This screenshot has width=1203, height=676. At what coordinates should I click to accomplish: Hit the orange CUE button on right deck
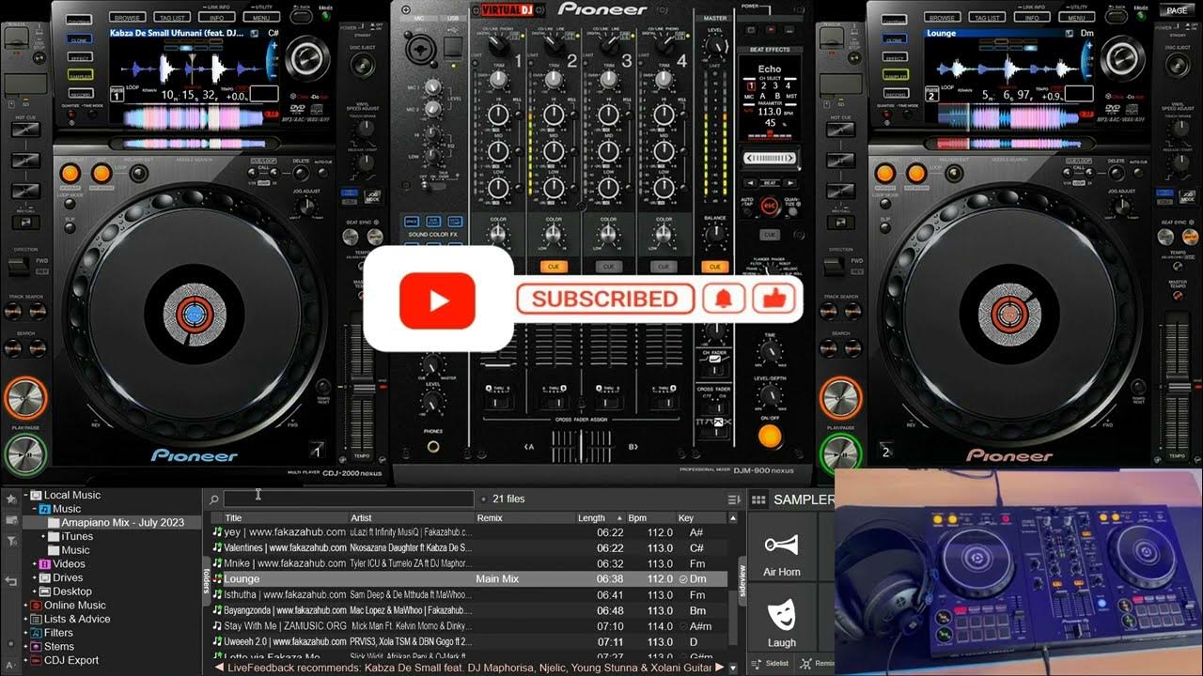(841, 397)
